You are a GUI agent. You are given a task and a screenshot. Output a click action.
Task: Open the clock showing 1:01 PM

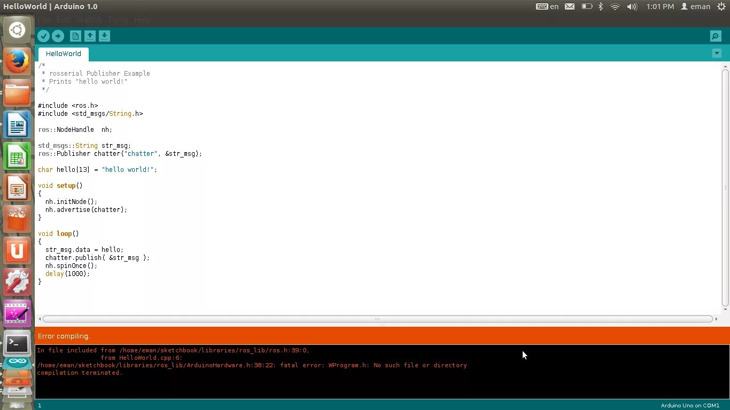pyautogui.click(x=660, y=6)
